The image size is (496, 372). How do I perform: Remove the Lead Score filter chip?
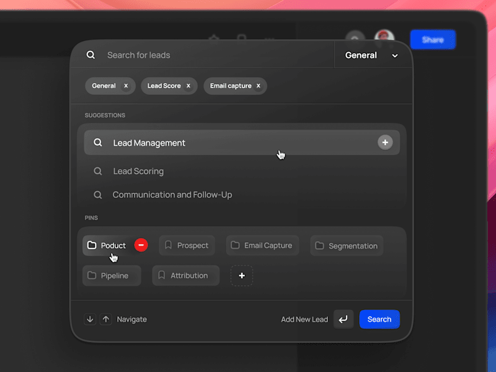click(x=188, y=86)
